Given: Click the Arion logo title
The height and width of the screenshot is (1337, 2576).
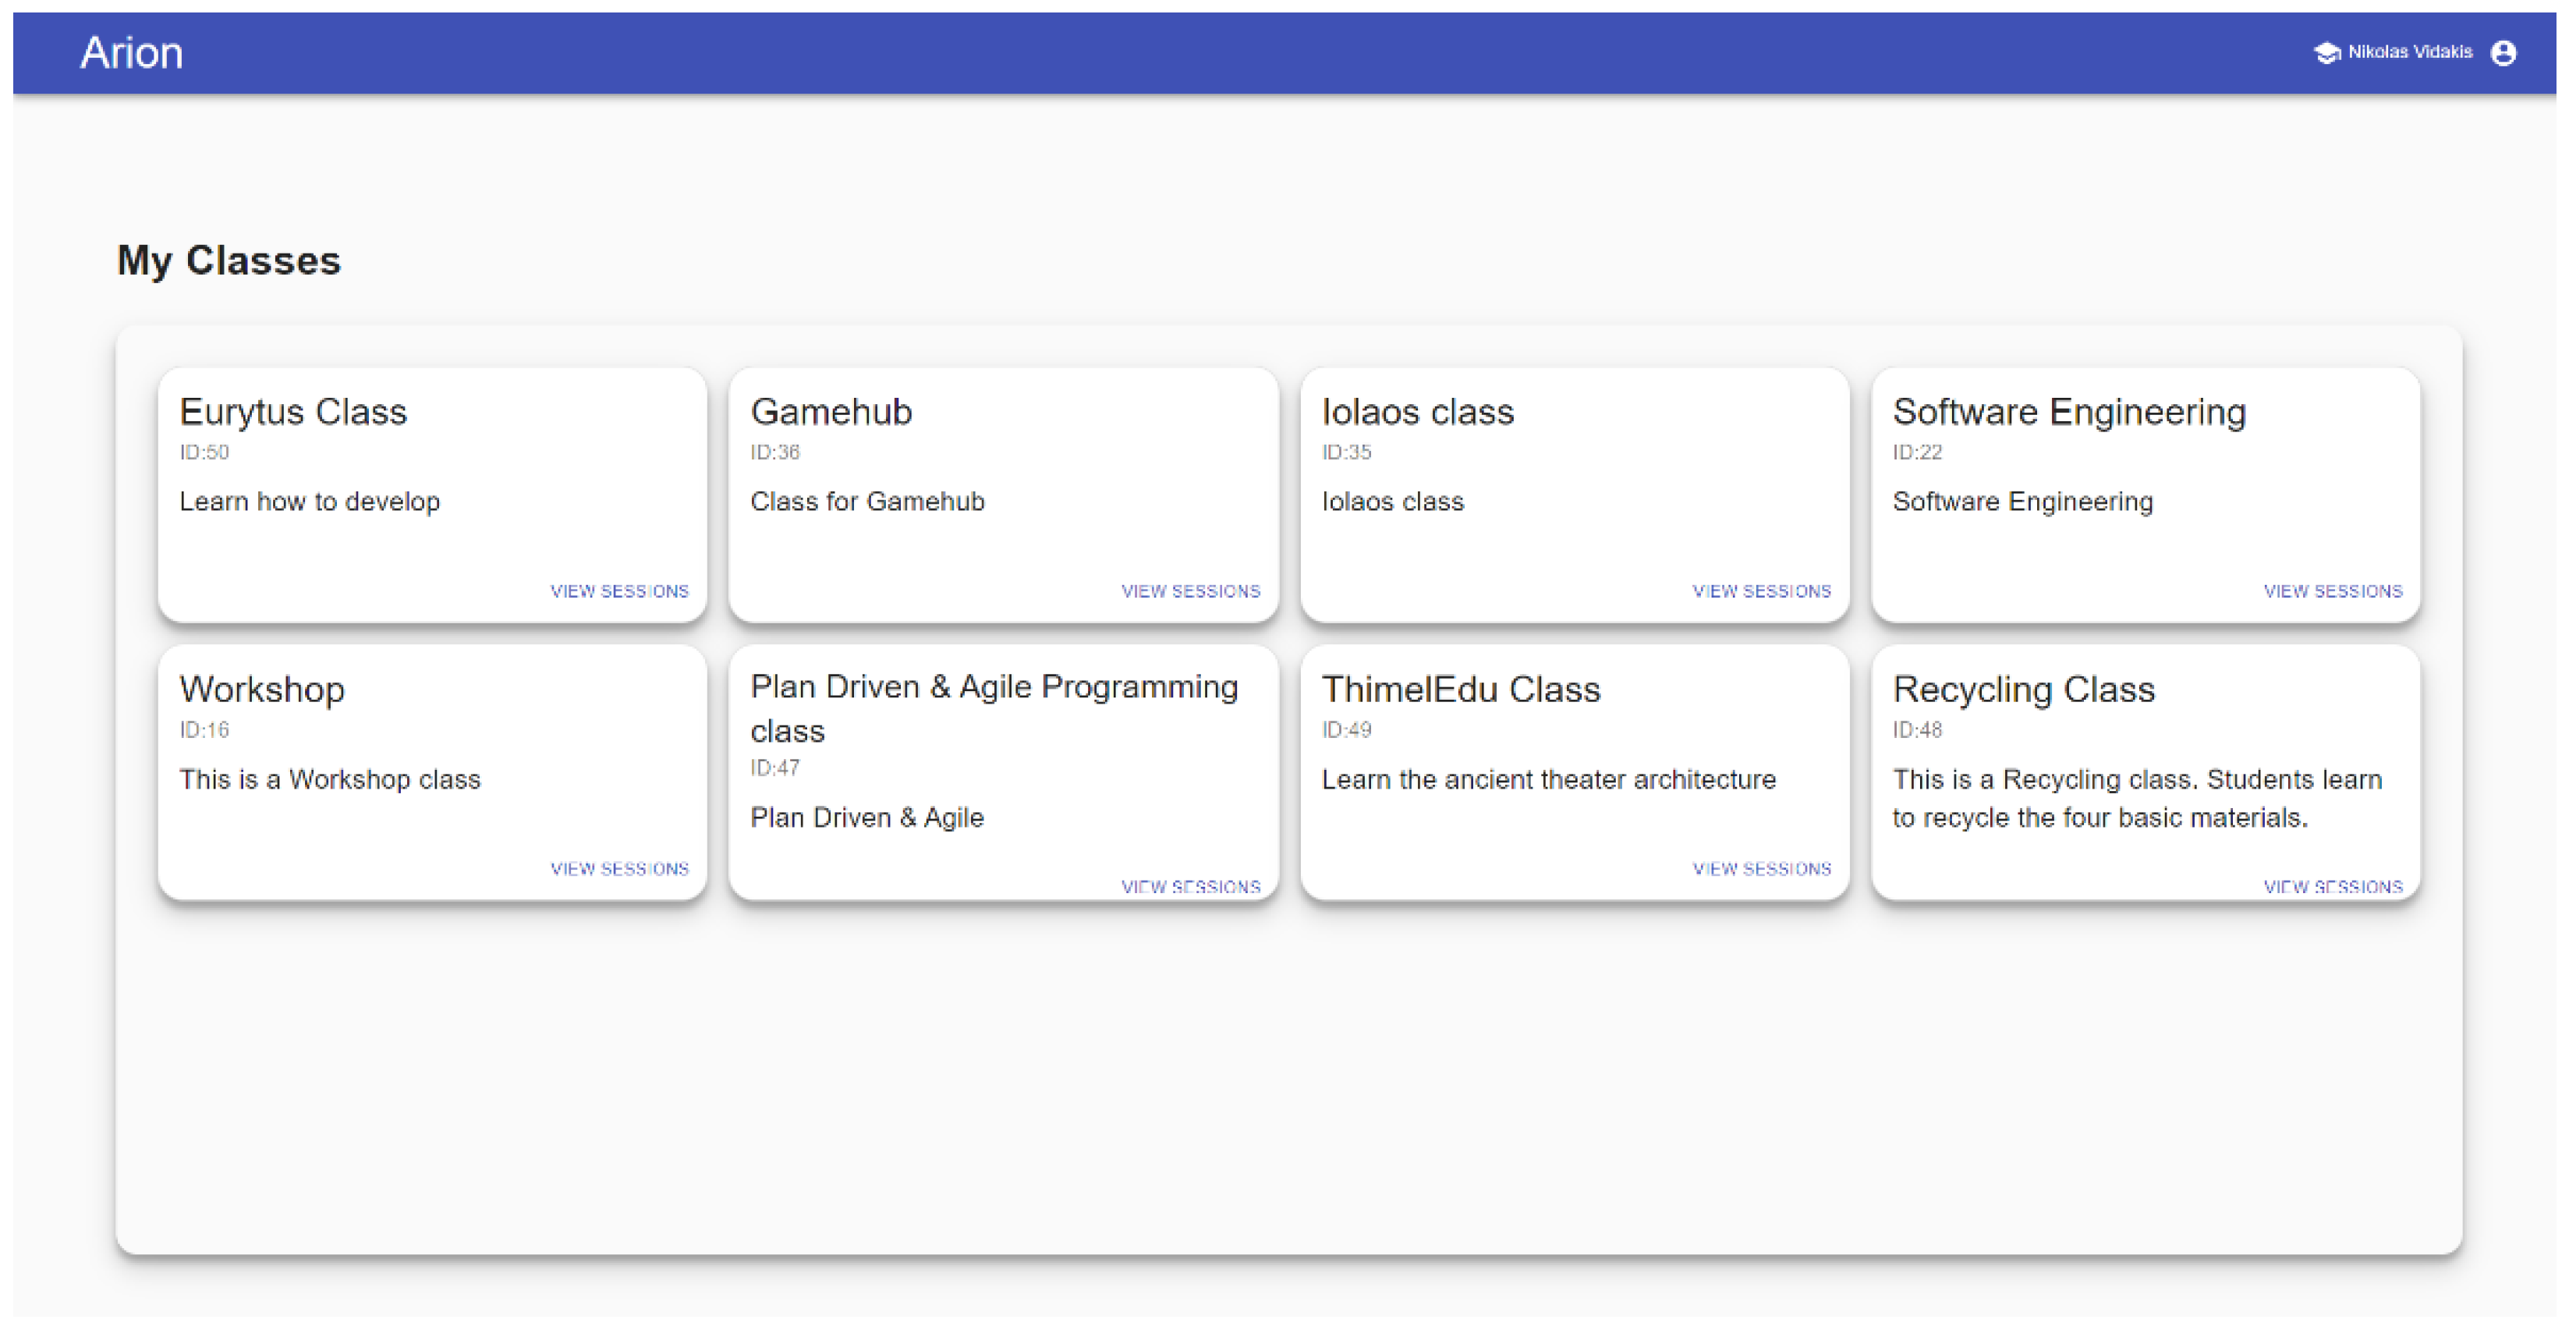Looking at the screenshot, I should pyautogui.click(x=131, y=53).
